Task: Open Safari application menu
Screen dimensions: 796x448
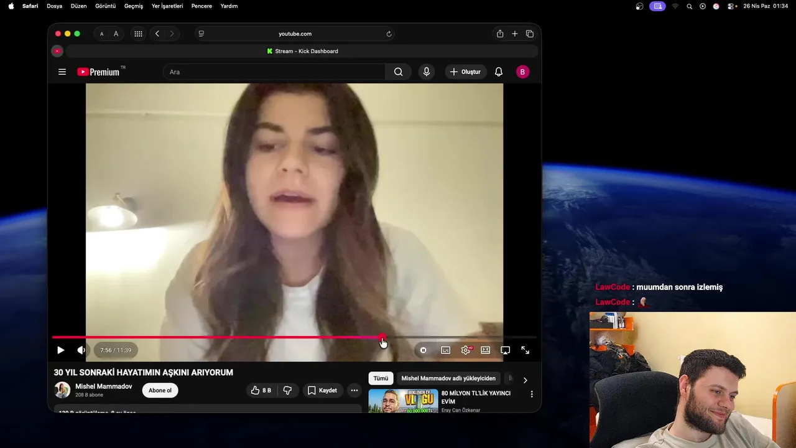Action: (x=30, y=6)
